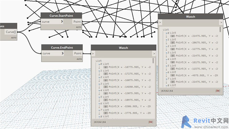Select Point X = -10975.985 in lower Watch
Viewport: 229px width, 129px height.
click(x=130, y=100)
